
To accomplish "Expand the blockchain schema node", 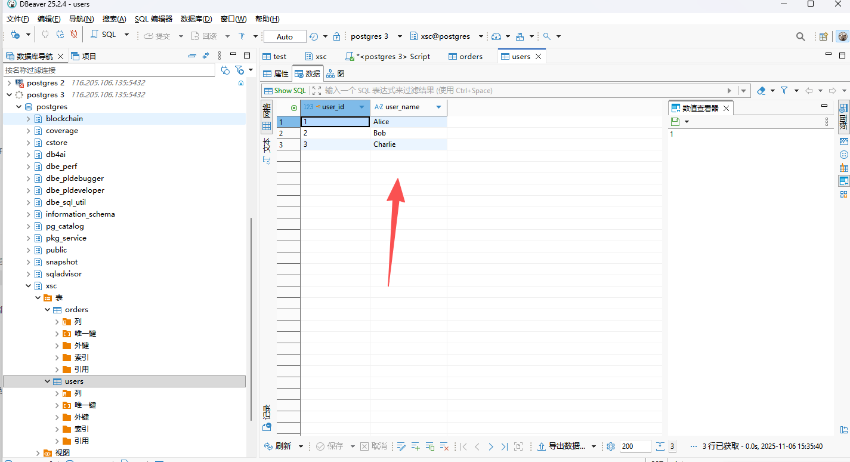I will click(29, 119).
